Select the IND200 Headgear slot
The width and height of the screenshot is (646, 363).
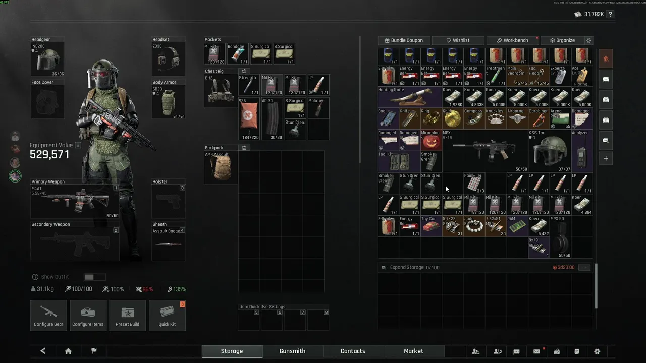(x=47, y=59)
